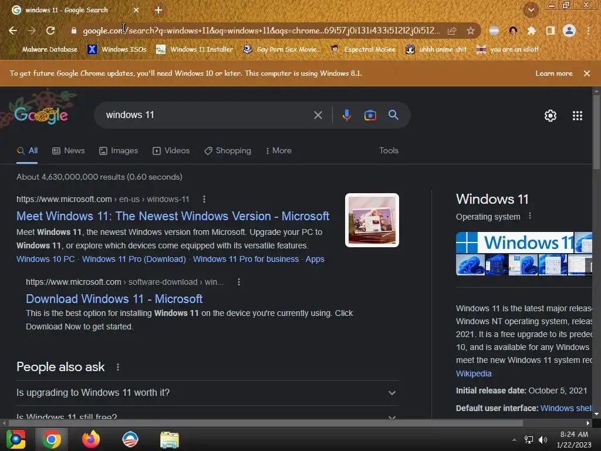Open Windows 11 Pro for business sitelink
Viewport: 601px width, 451px height.
coord(246,259)
